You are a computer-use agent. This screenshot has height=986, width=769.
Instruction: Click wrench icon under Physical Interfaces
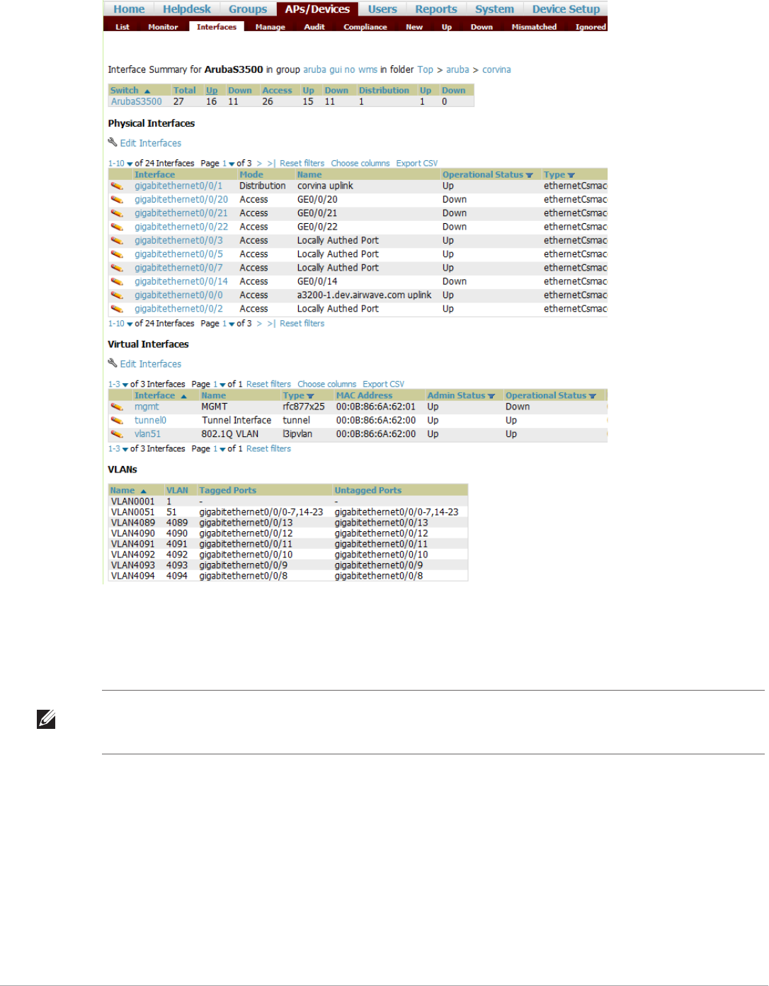click(113, 142)
